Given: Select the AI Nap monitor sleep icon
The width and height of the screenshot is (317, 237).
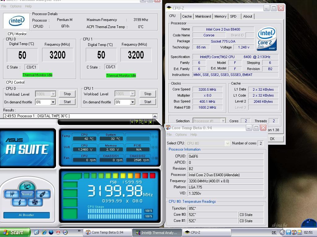Looking at the screenshot, I should coord(27,186).
